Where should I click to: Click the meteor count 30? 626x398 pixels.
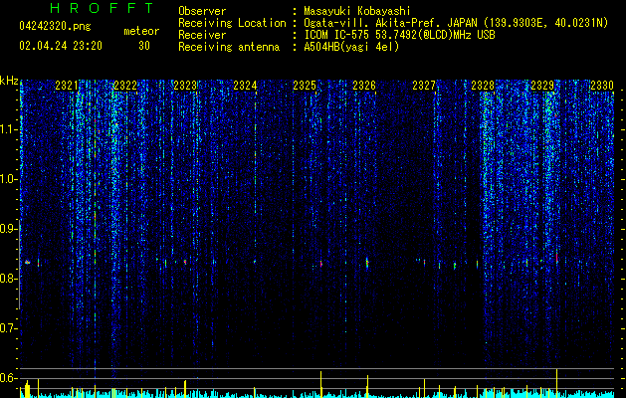[x=144, y=46]
